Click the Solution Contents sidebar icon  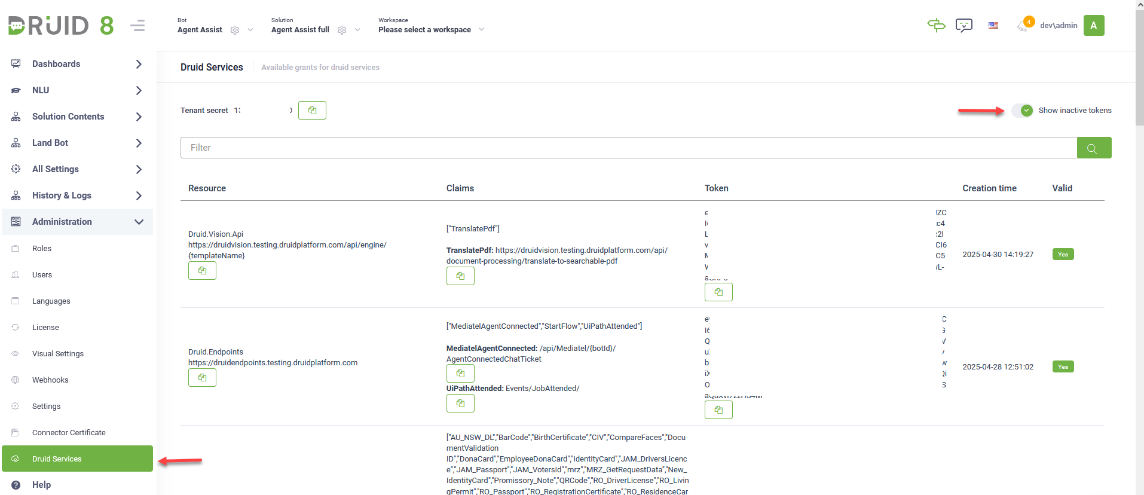pos(16,117)
